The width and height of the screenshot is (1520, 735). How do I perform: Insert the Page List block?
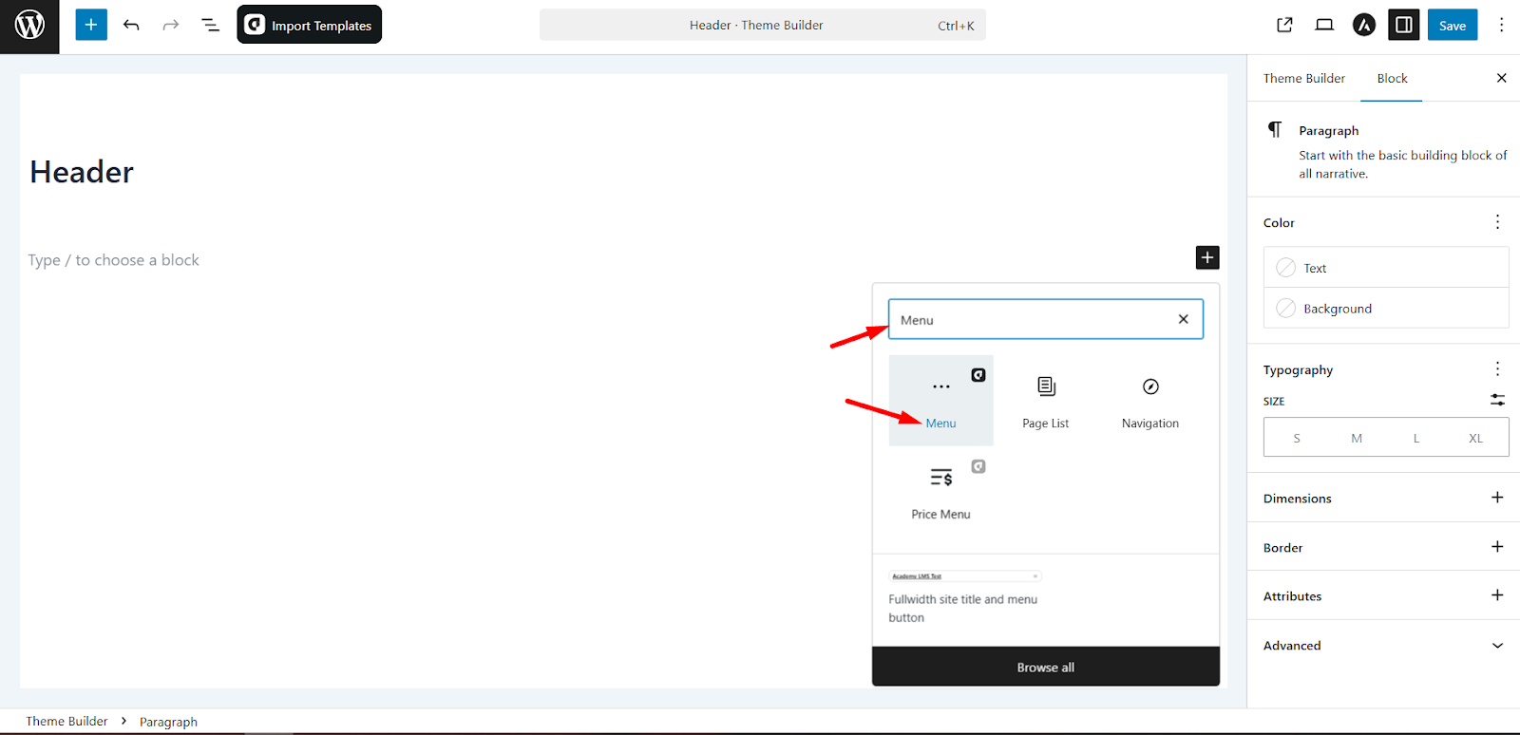(x=1045, y=401)
